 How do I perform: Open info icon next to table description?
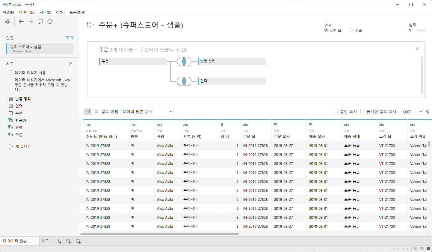coord(184,50)
